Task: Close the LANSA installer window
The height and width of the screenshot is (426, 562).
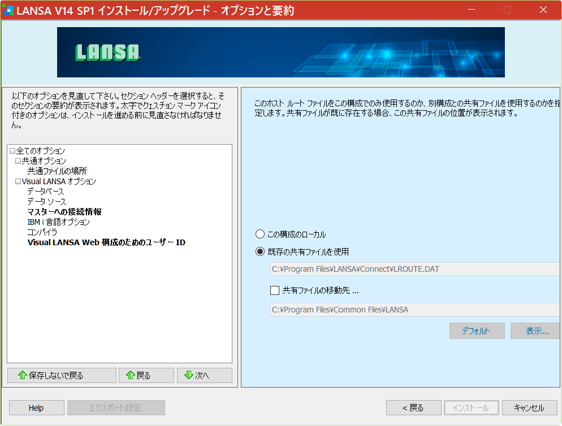Action: coord(543,10)
